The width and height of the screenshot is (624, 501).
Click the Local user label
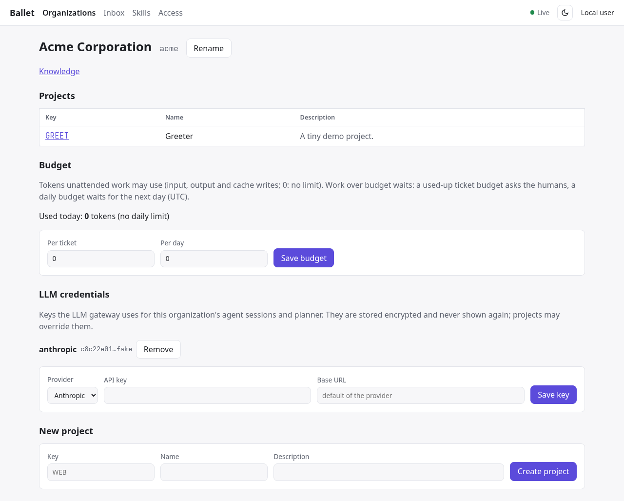[x=597, y=13]
